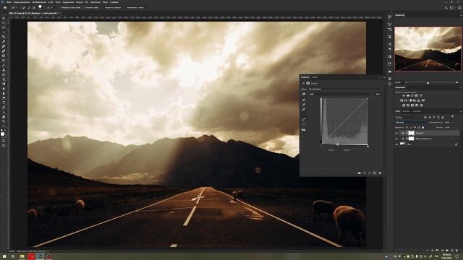
Task: Hide the Curves 1 layer
Action: (396, 133)
